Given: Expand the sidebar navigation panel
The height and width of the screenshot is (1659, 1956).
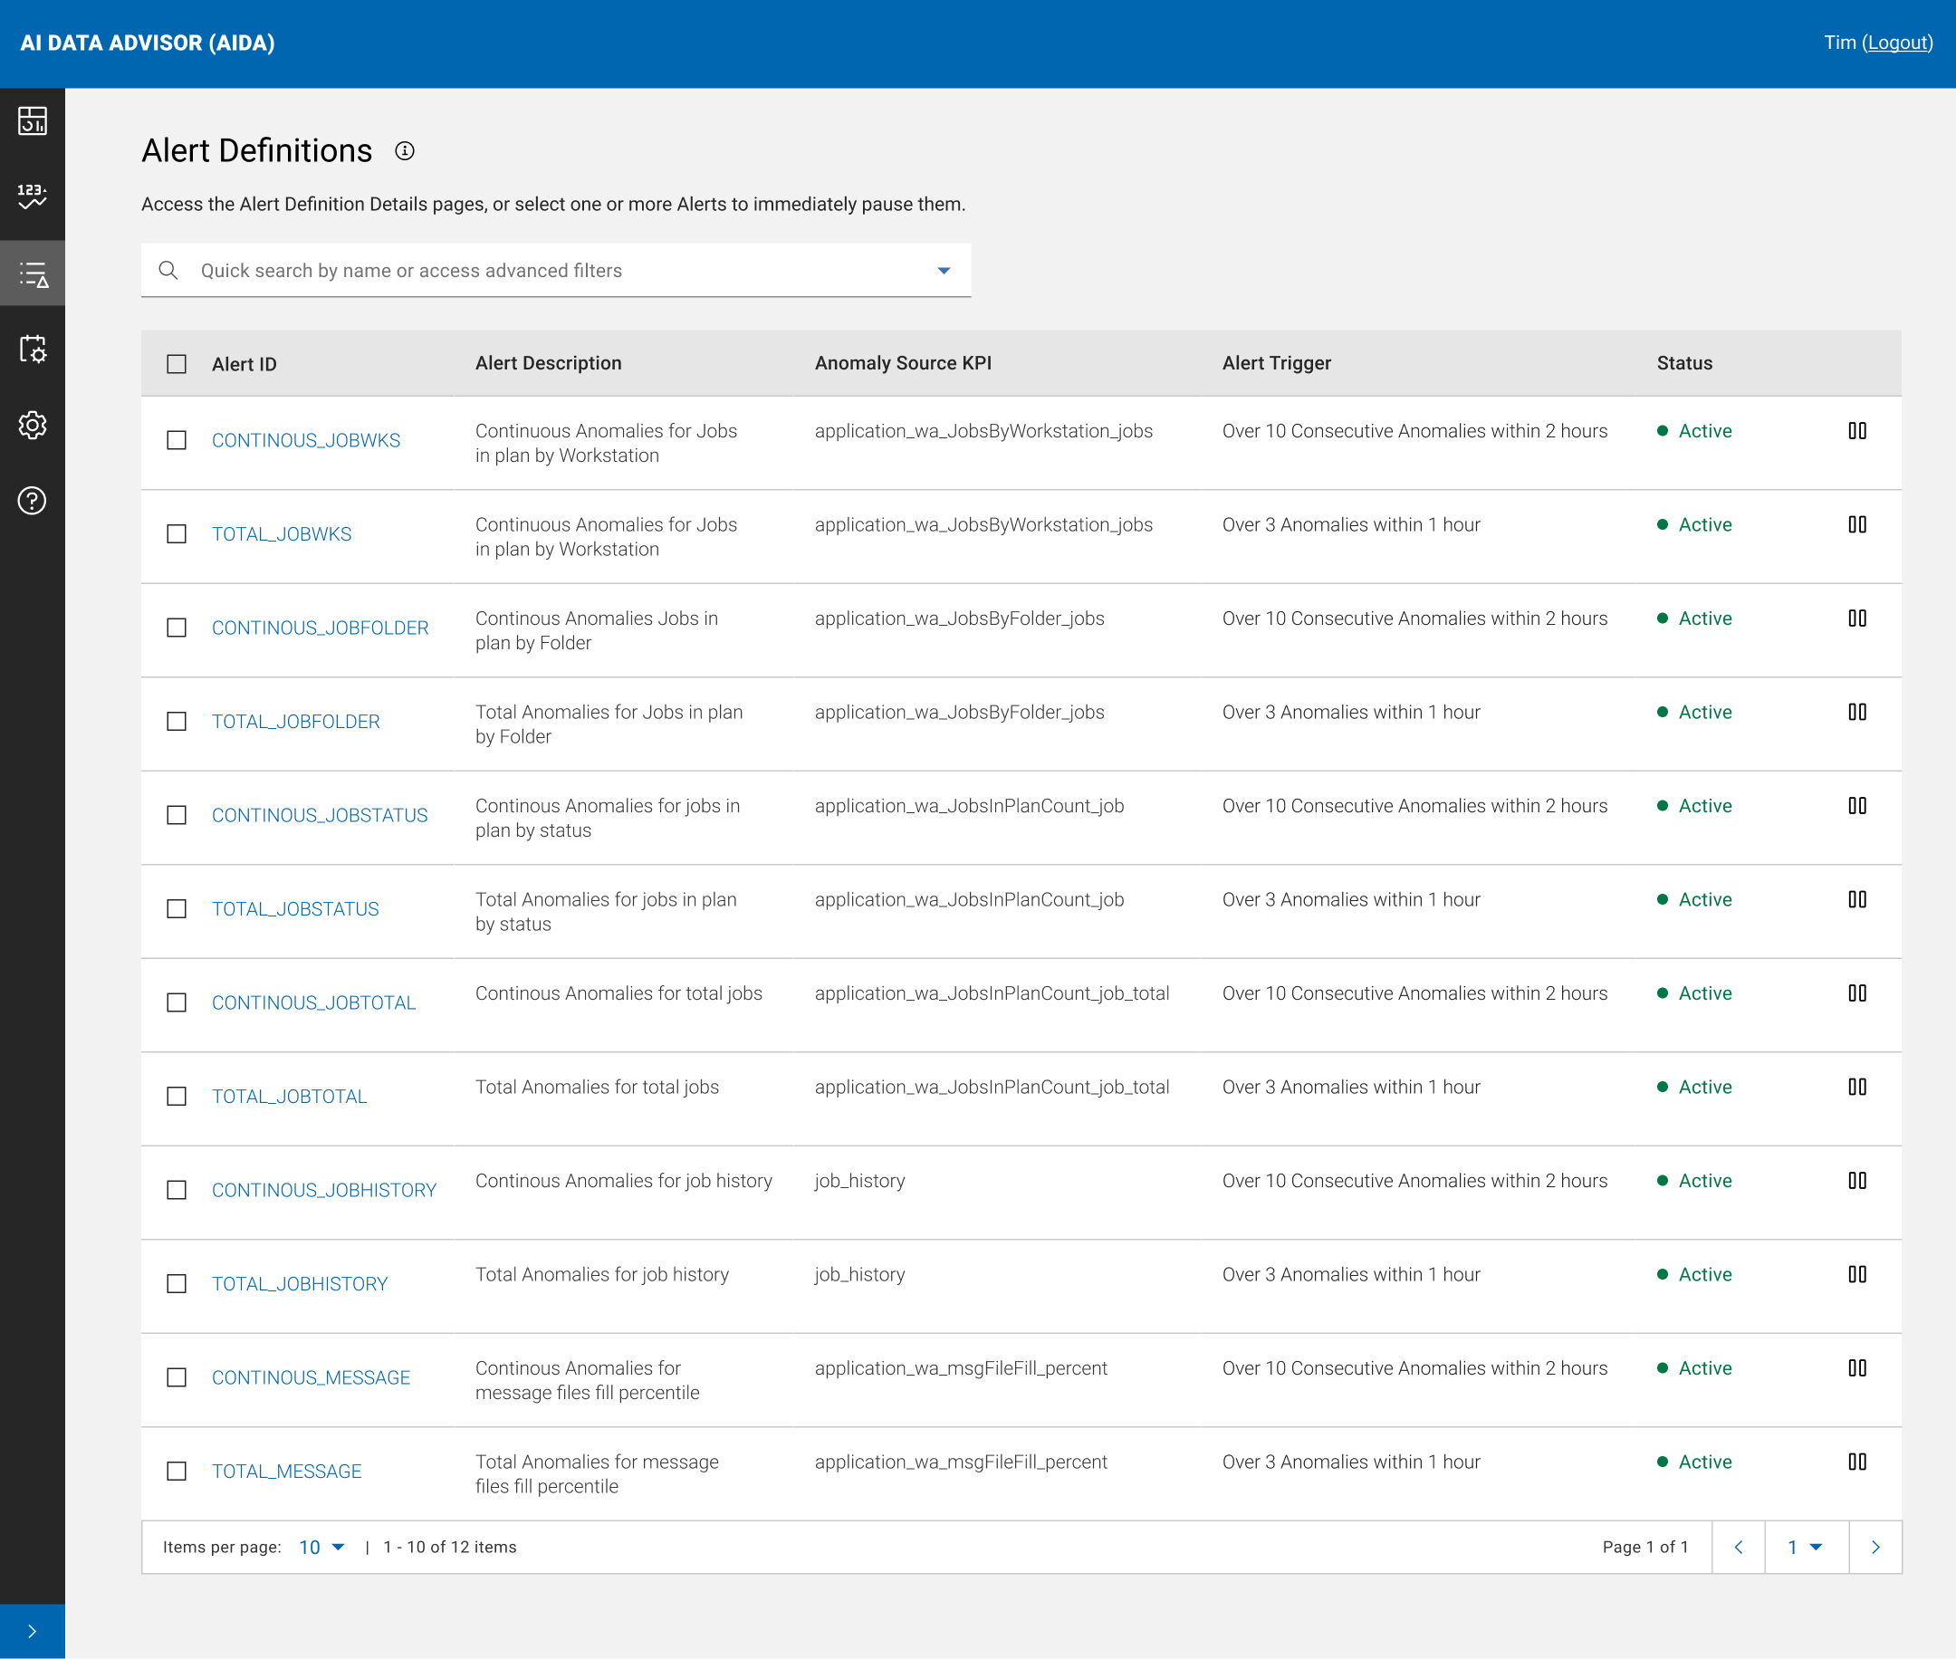Looking at the screenshot, I should (32, 1631).
